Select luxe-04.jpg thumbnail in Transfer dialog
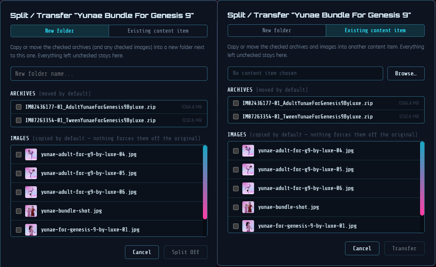 coord(248,151)
